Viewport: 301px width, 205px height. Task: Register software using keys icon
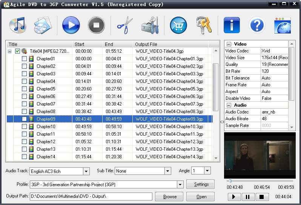[204, 25]
